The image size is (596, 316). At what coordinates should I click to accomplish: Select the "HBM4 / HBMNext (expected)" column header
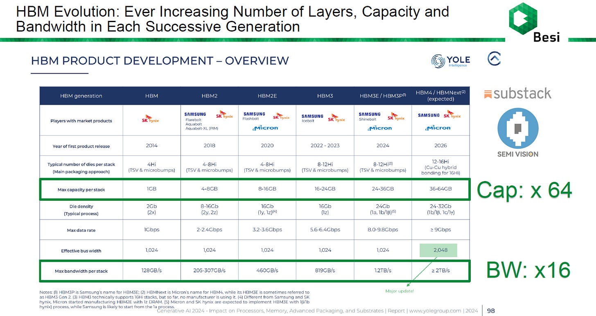440,96
